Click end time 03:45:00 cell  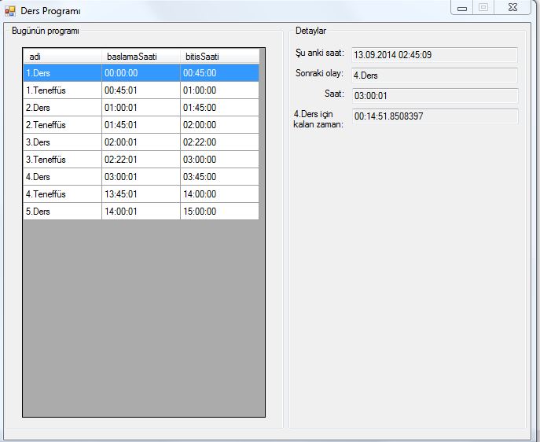(x=219, y=177)
